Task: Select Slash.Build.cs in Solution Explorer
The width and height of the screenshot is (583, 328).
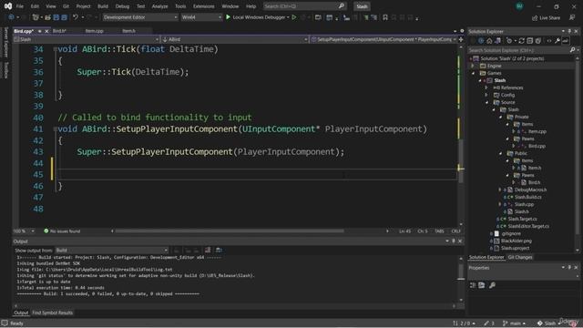Action: coord(528,197)
